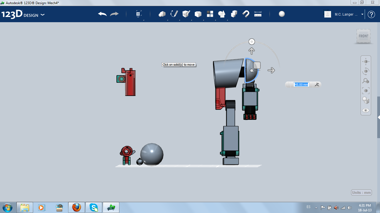Click the M.C. Langer profile avatar

coord(328,14)
